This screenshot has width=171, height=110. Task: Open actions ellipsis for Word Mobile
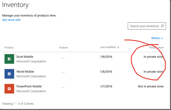pyautogui.click(x=63, y=73)
